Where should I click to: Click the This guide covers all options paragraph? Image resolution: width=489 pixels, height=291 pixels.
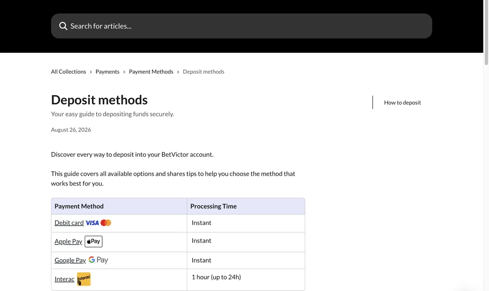(173, 178)
